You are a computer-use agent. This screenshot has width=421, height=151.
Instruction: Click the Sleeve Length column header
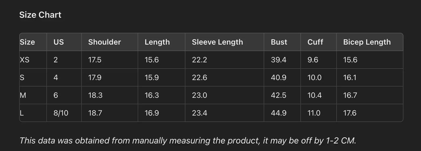click(217, 42)
